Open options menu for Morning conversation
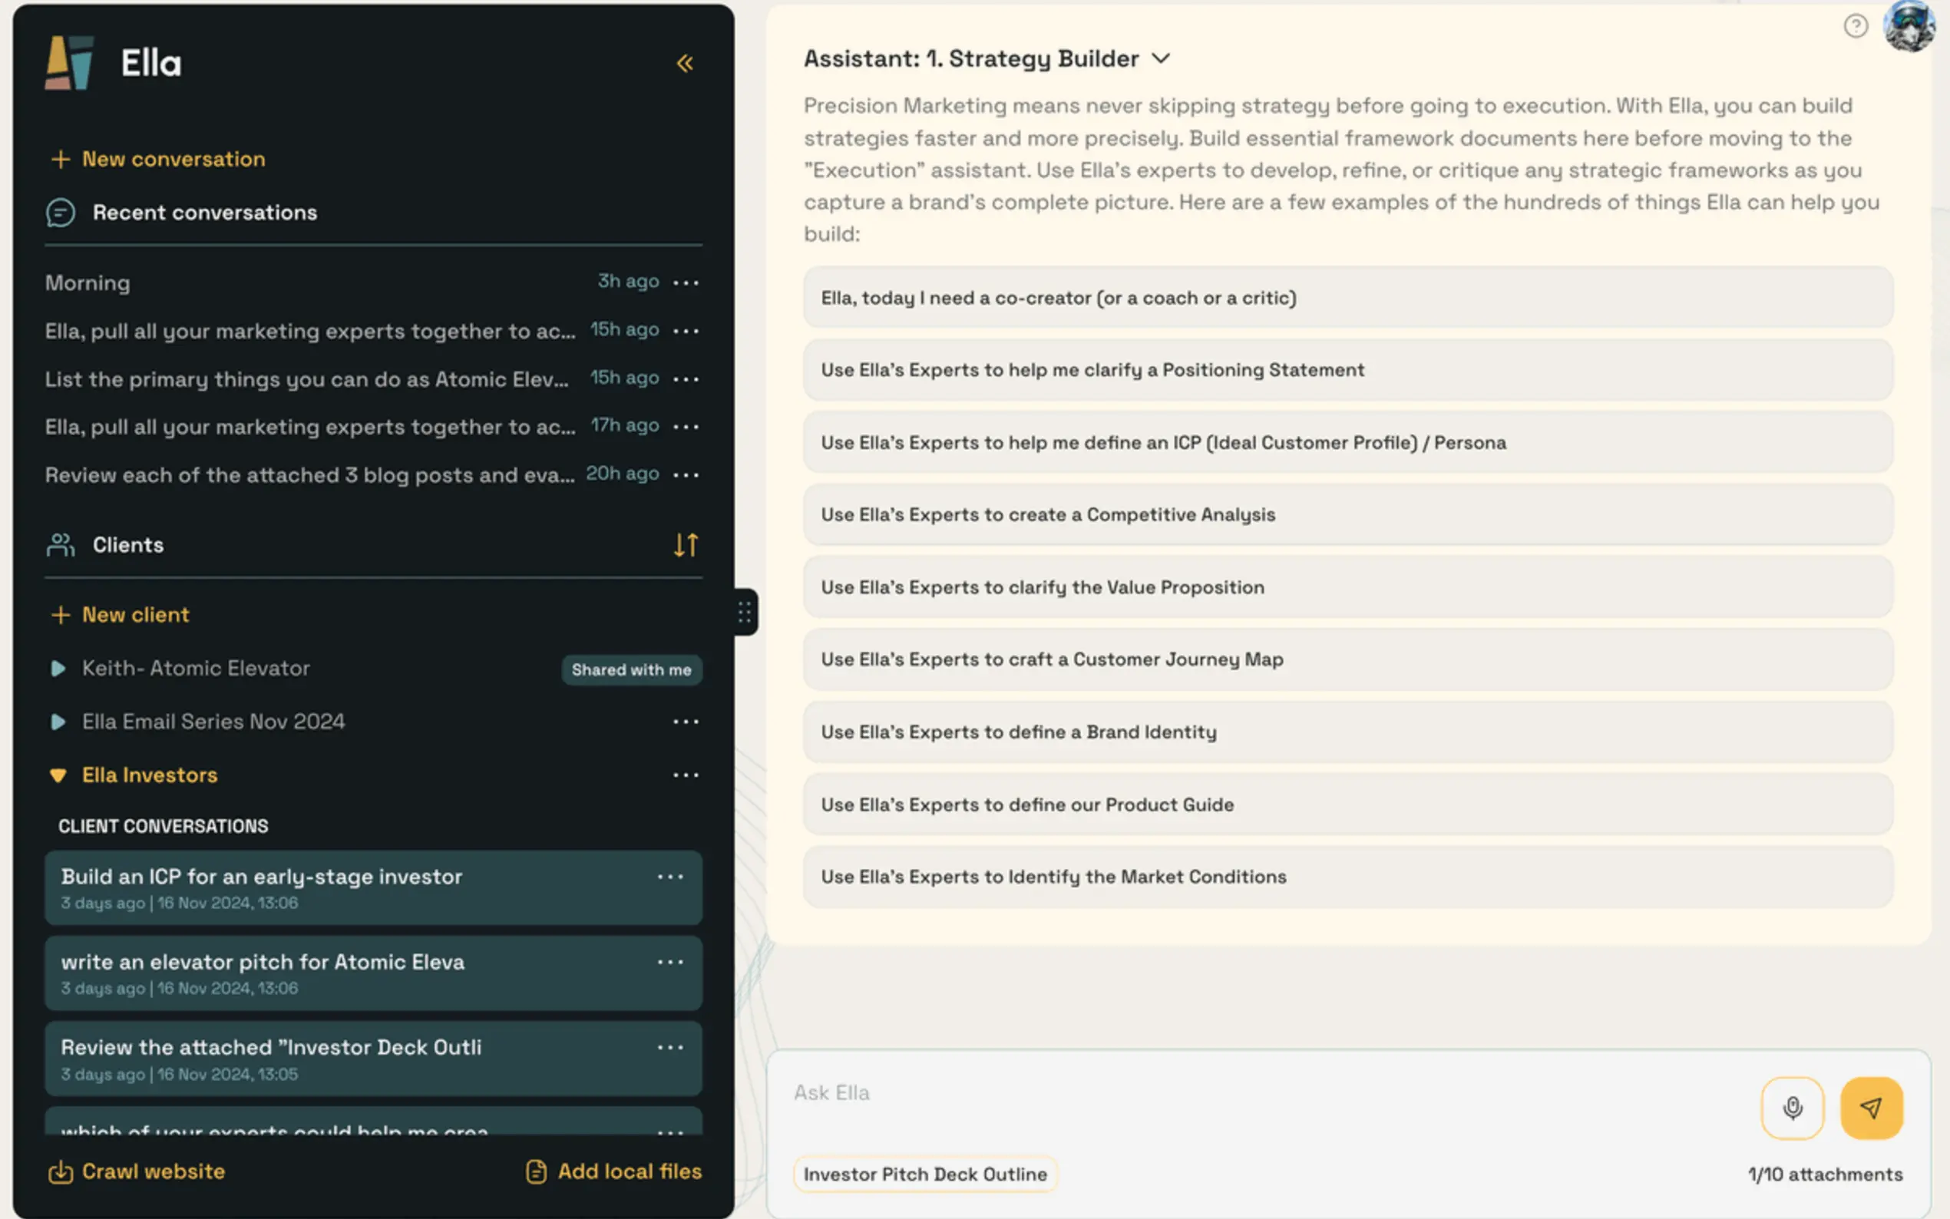The width and height of the screenshot is (1950, 1219). point(686,282)
